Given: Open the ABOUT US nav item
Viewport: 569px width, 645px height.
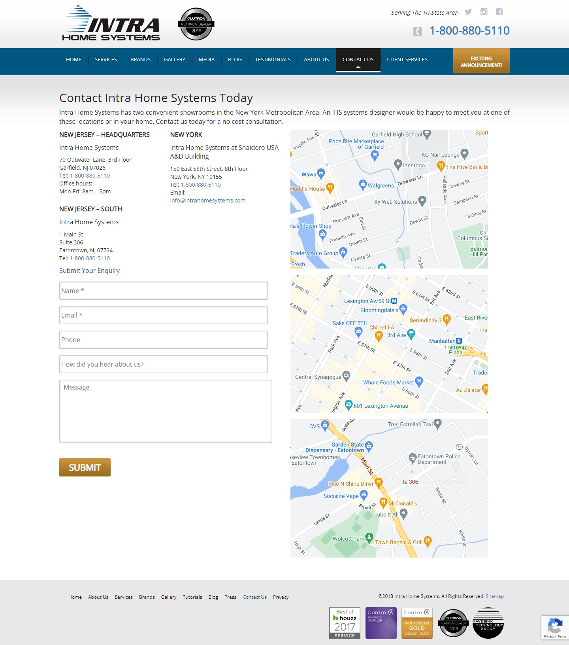Looking at the screenshot, I should [x=317, y=59].
